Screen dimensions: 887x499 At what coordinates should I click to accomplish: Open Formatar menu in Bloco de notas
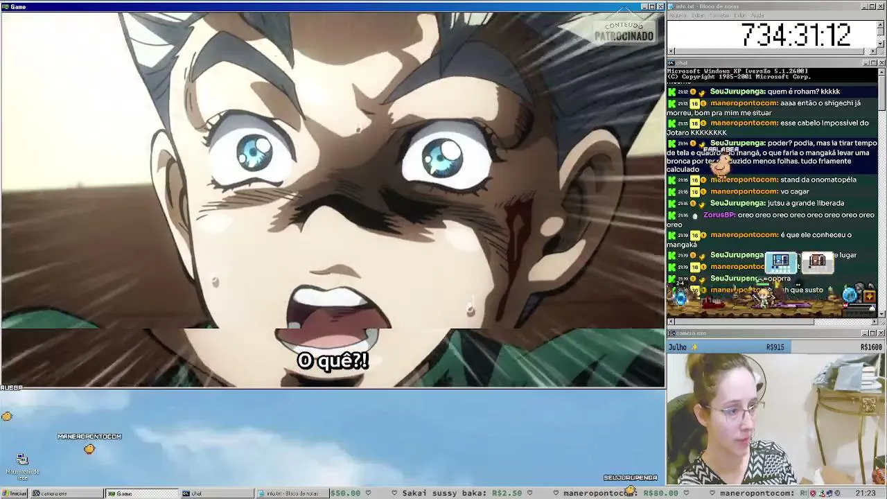[719, 15]
